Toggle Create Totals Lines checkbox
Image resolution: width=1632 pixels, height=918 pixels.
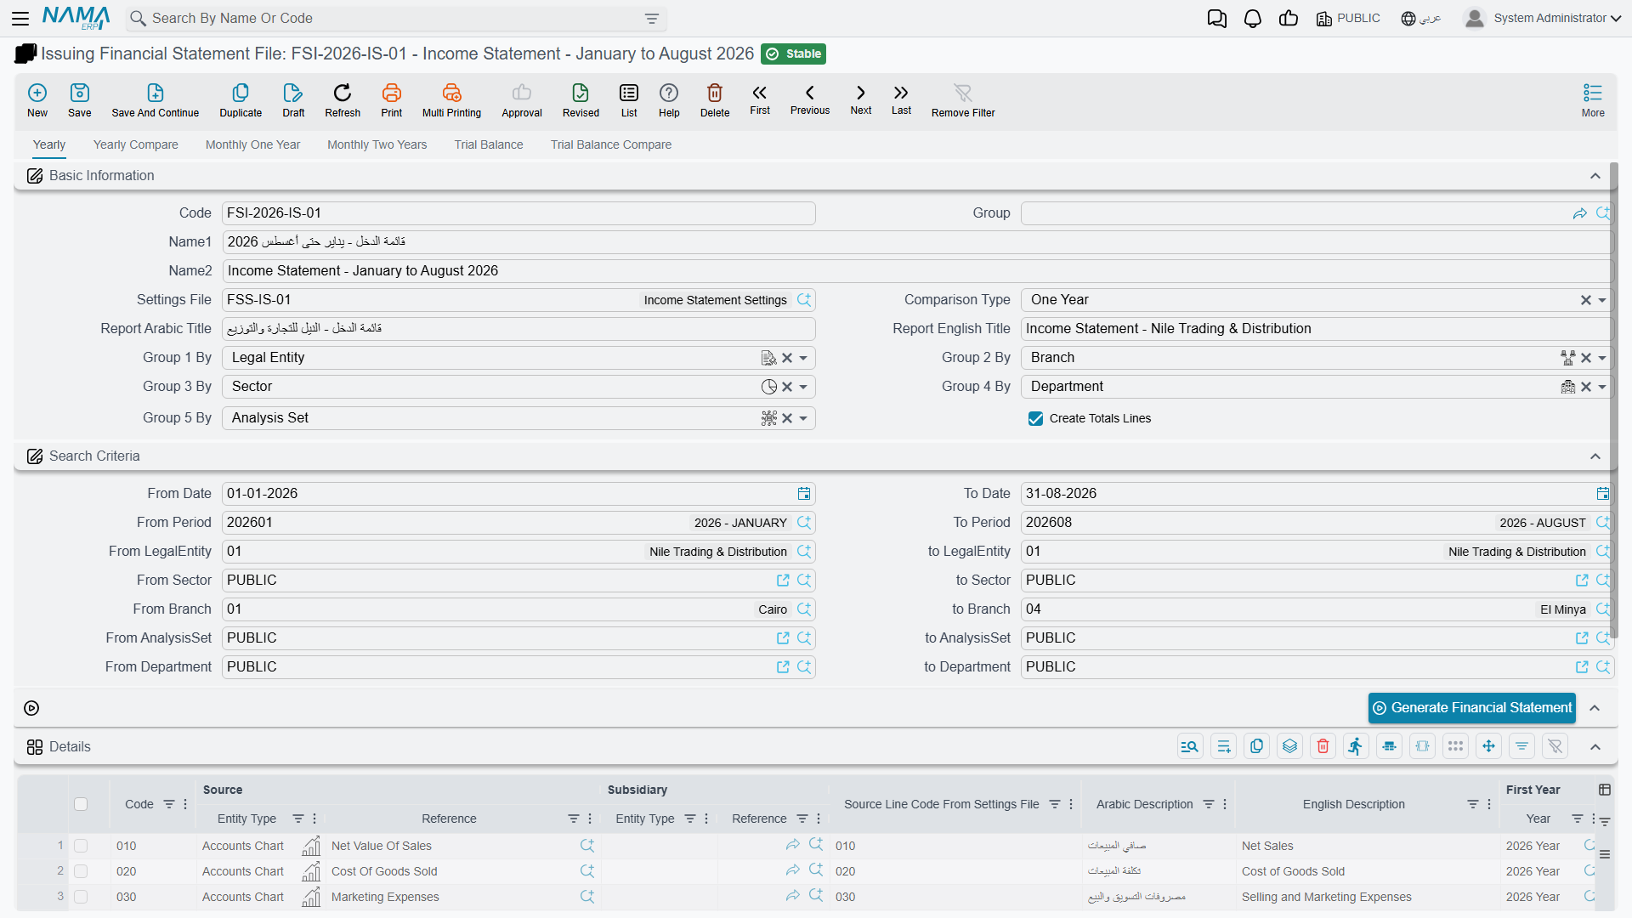[x=1035, y=418]
